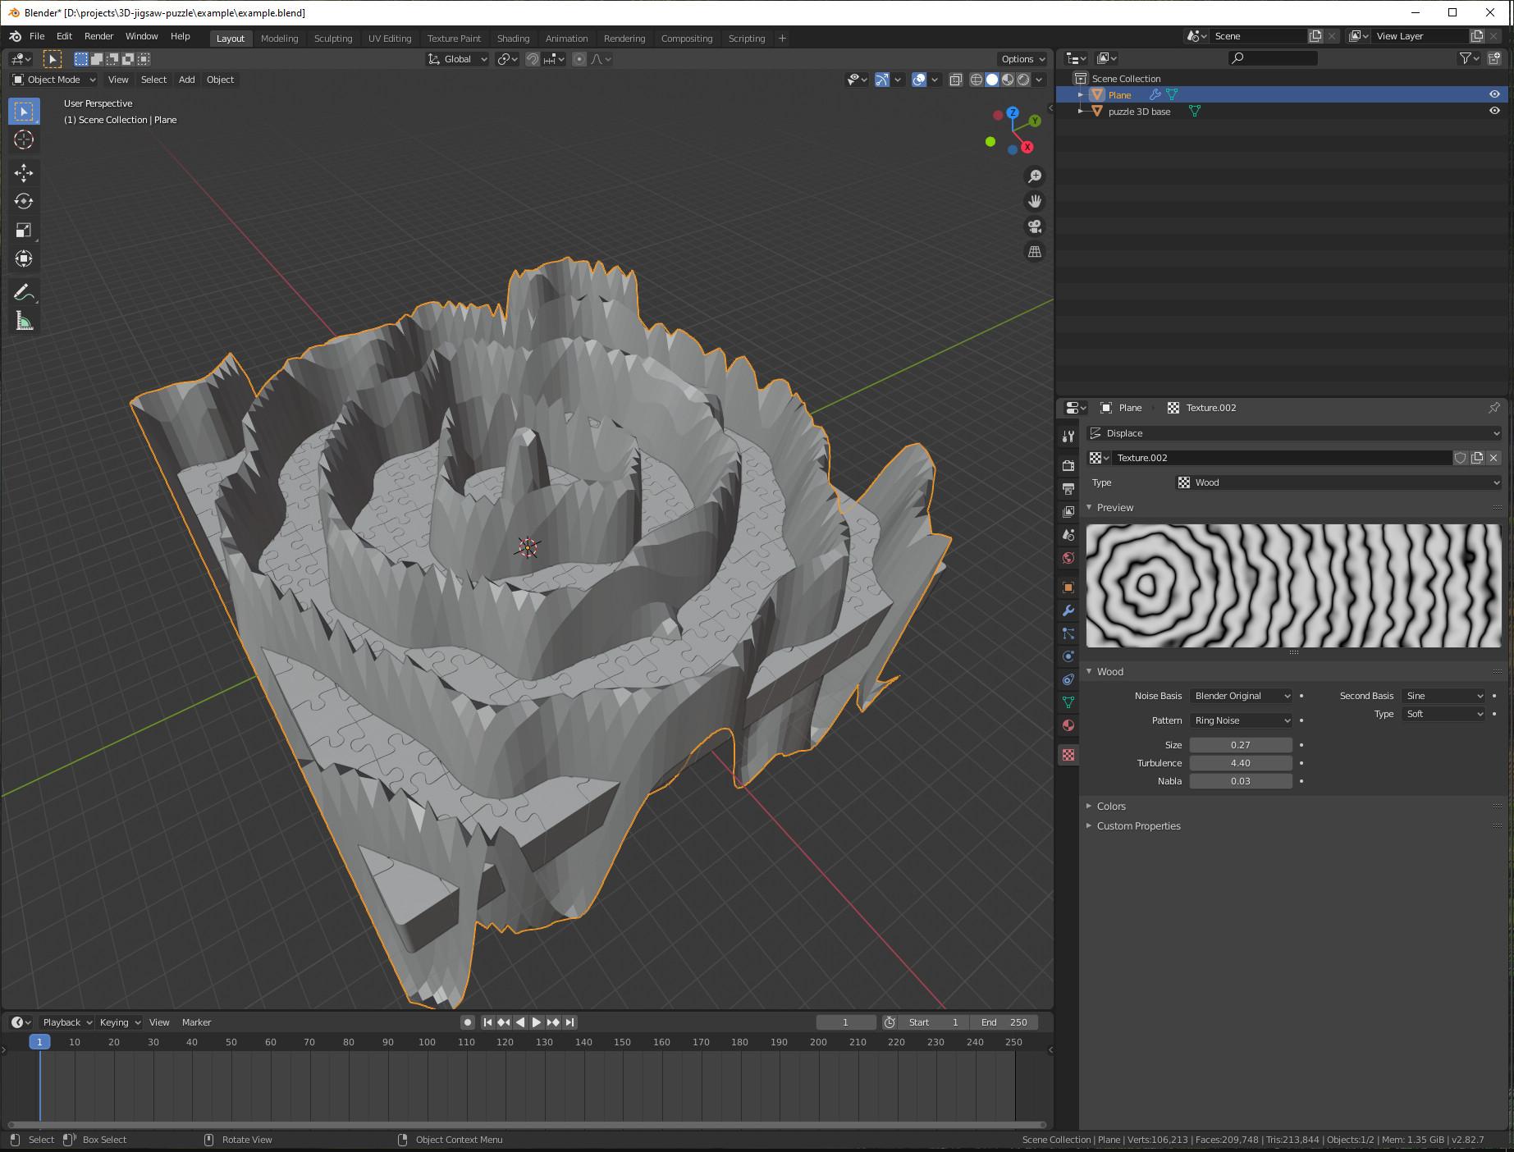Select the Measure tool

coord(24,320)
